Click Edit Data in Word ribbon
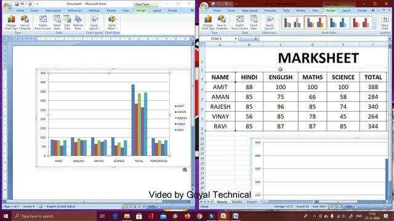The image size is (394, 221). pyautogui.click(x=67, y=23)
